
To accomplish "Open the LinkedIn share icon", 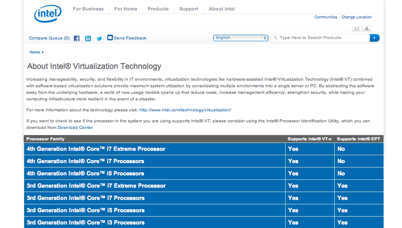I will (88, 39).
